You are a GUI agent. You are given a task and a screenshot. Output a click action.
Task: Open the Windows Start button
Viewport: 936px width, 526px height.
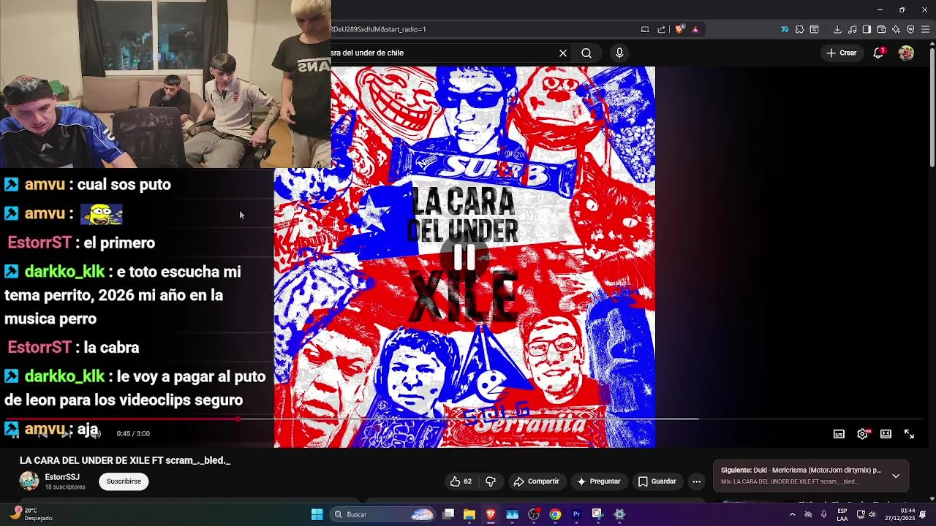point(317,514)
